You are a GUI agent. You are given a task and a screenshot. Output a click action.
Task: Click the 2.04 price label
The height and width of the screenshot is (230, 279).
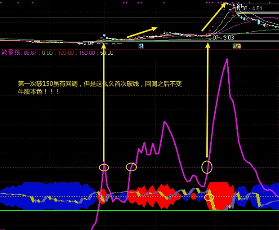pos(88,43)
